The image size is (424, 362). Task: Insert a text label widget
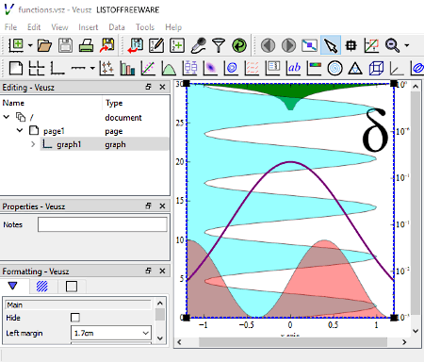294,68
